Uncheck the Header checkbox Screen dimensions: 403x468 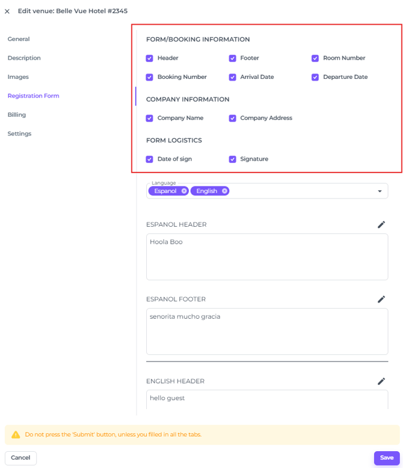click(x=150, y=58)
